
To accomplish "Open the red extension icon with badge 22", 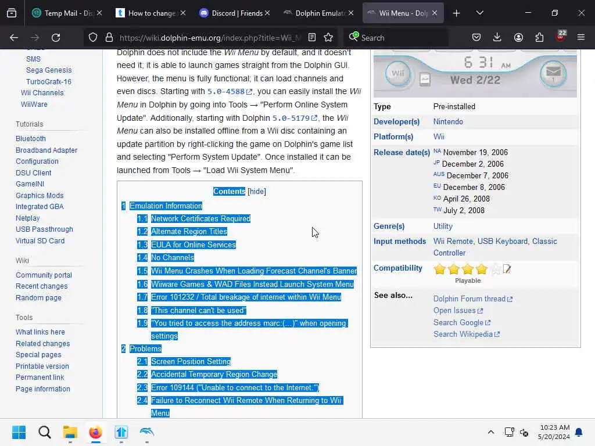I will (561, 36).
